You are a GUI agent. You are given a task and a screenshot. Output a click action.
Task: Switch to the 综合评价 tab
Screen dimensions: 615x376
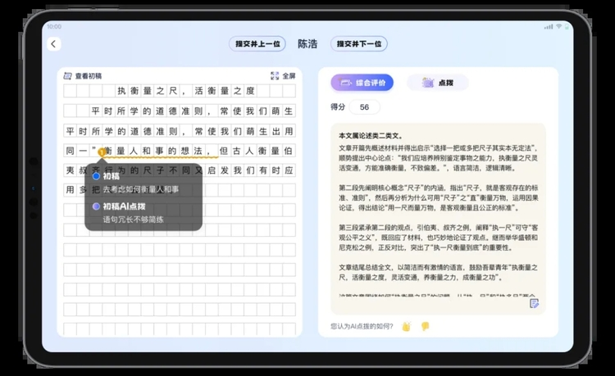tap(362, 83)
